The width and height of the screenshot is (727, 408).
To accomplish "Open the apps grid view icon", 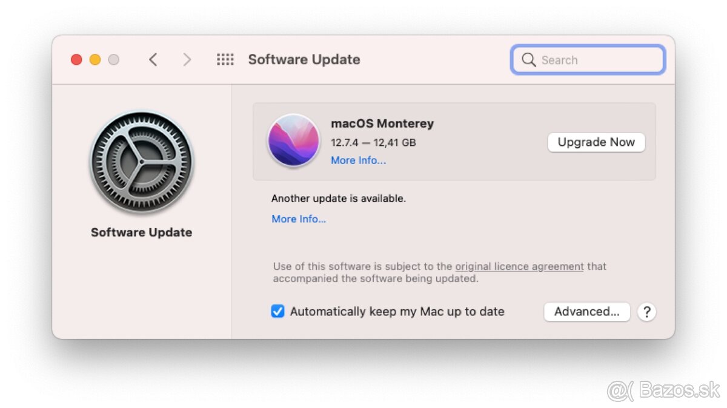I will [x=225, y=59].
